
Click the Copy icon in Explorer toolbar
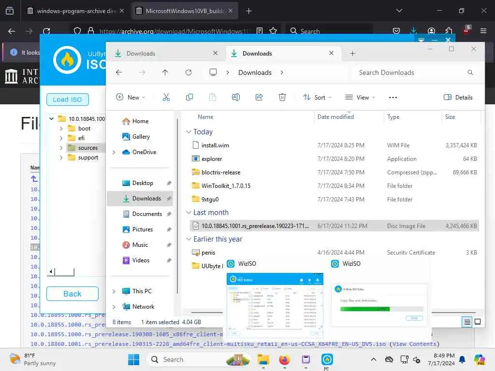tap(189, 97)
